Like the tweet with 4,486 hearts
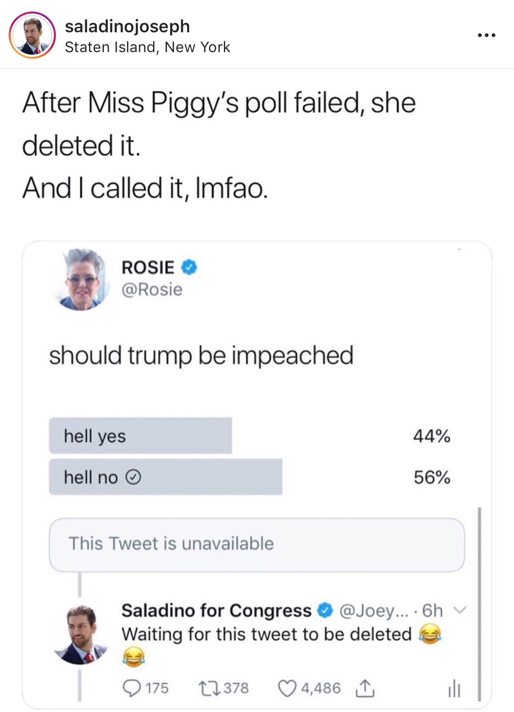 coord(286,688)
